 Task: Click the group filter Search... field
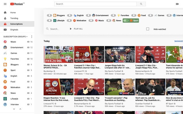pyautogui.click(x=55, y=29)
